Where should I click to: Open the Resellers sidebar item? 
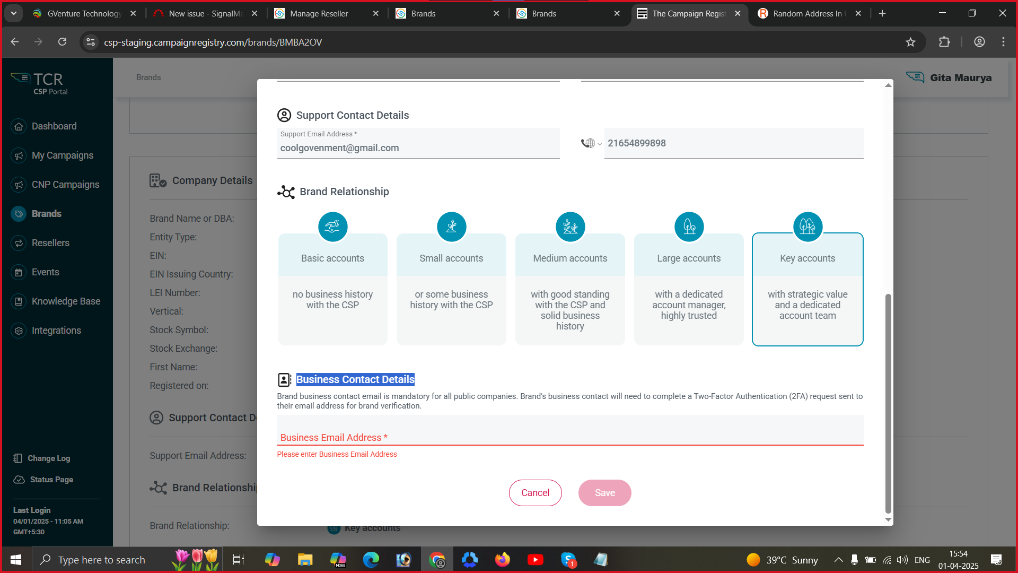pos(50,243)
